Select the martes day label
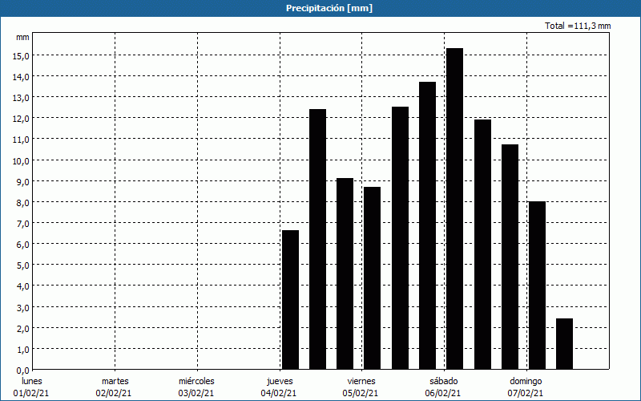Image resolution: width=641 pixels, height=401 pixels. (x=115, y=381)
